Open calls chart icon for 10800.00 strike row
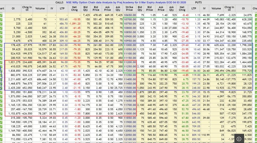Screen dimensions: 257x143 click(x=1, y=28)
